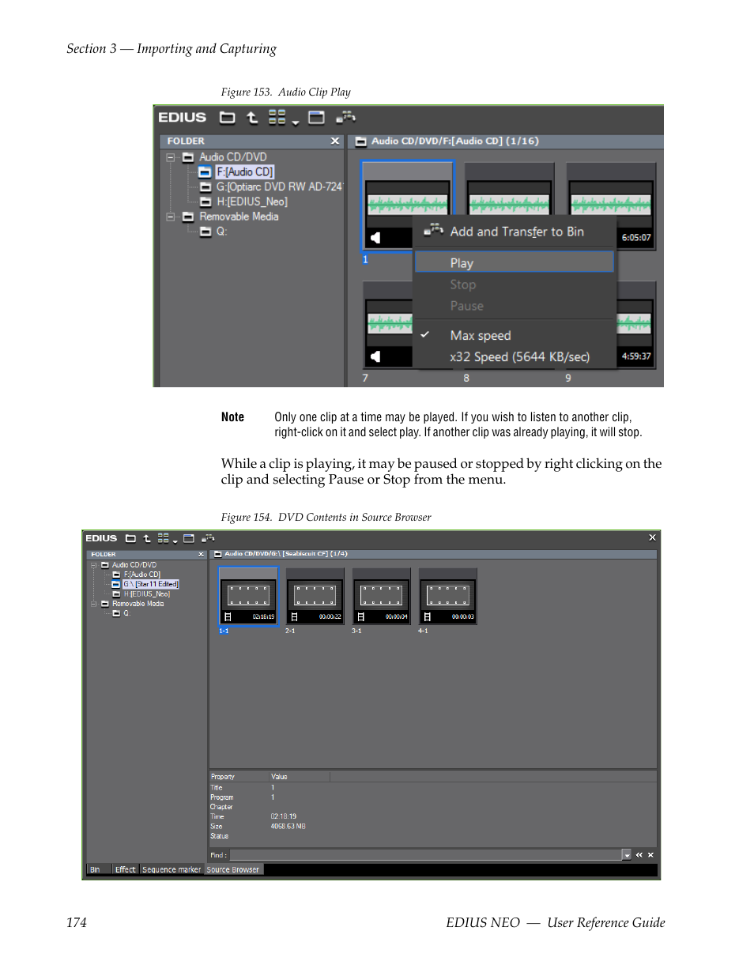
Task: Click the Size value 4068.63 MB
Action: [288, 827]
